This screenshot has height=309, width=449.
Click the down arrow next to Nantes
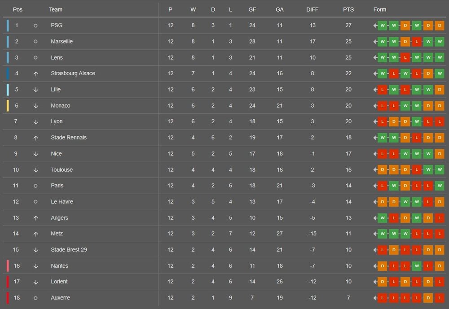click(x=35, y=266)
